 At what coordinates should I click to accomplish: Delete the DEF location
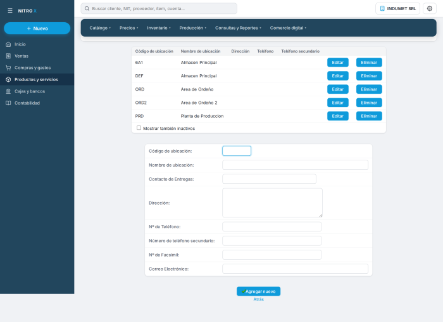[x=369, y=76]
